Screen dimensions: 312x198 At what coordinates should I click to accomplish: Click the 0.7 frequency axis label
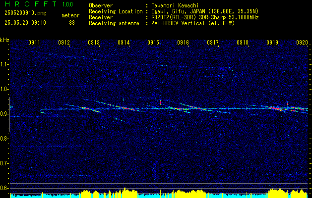(x=4, y=163)
